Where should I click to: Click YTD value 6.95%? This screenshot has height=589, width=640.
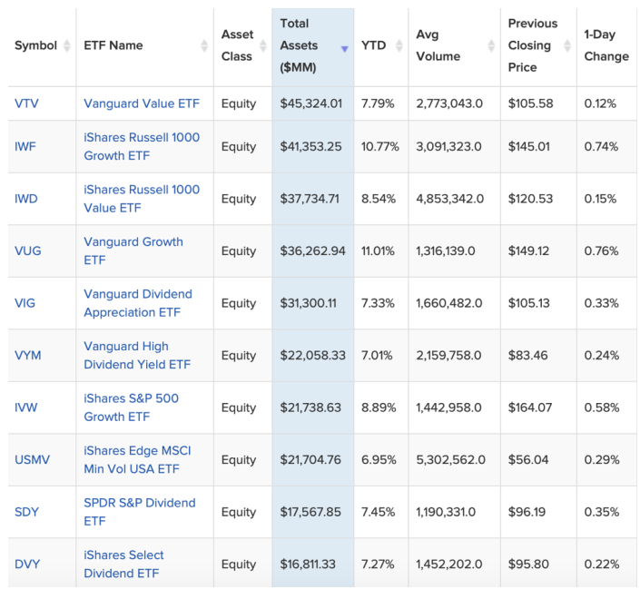(x=379, y=460)
